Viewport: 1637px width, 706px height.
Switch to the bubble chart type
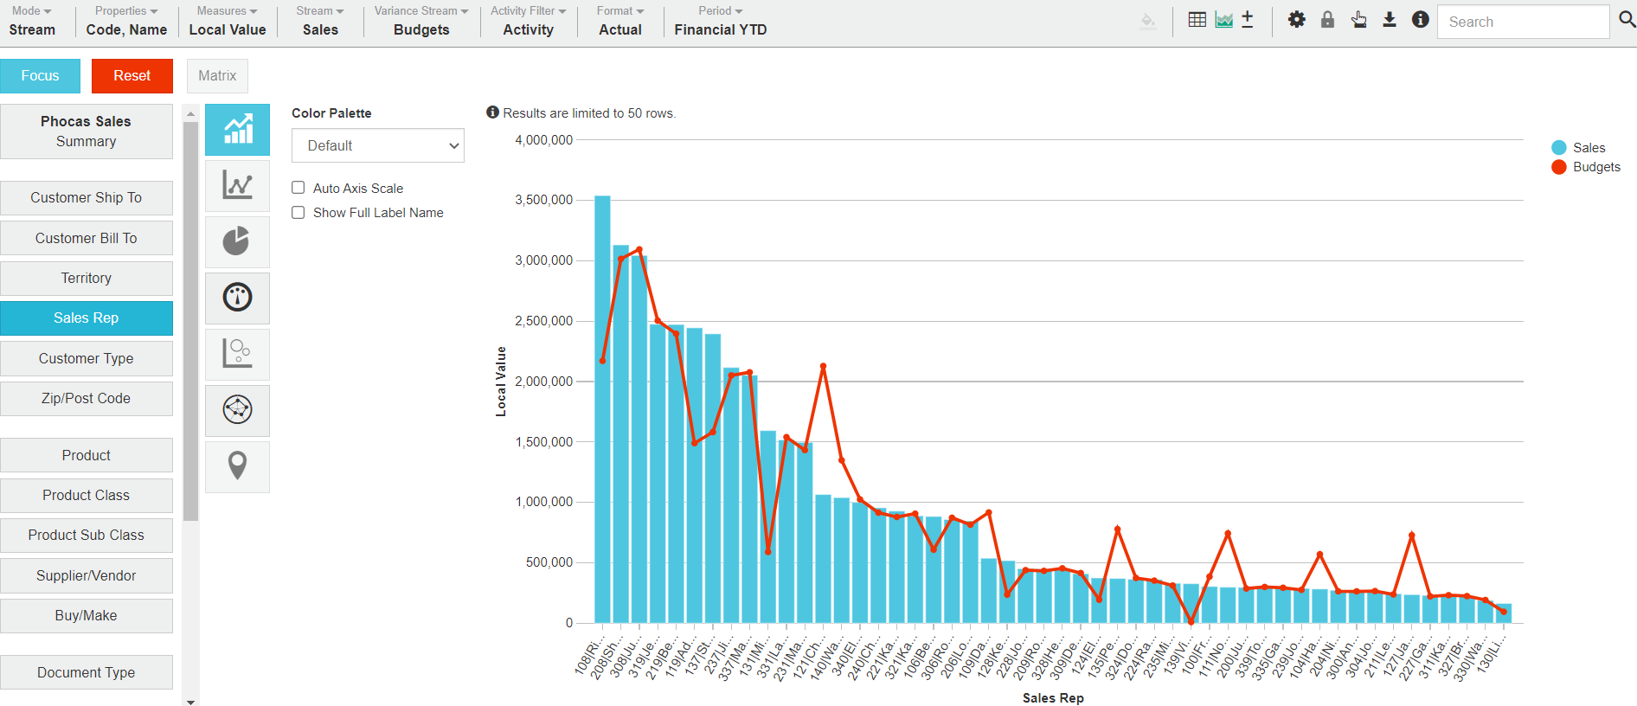tap(237, 354)
